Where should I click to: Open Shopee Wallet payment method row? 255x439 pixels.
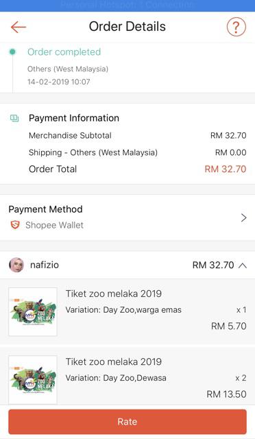pyautogui.click(x=127, y=217)
